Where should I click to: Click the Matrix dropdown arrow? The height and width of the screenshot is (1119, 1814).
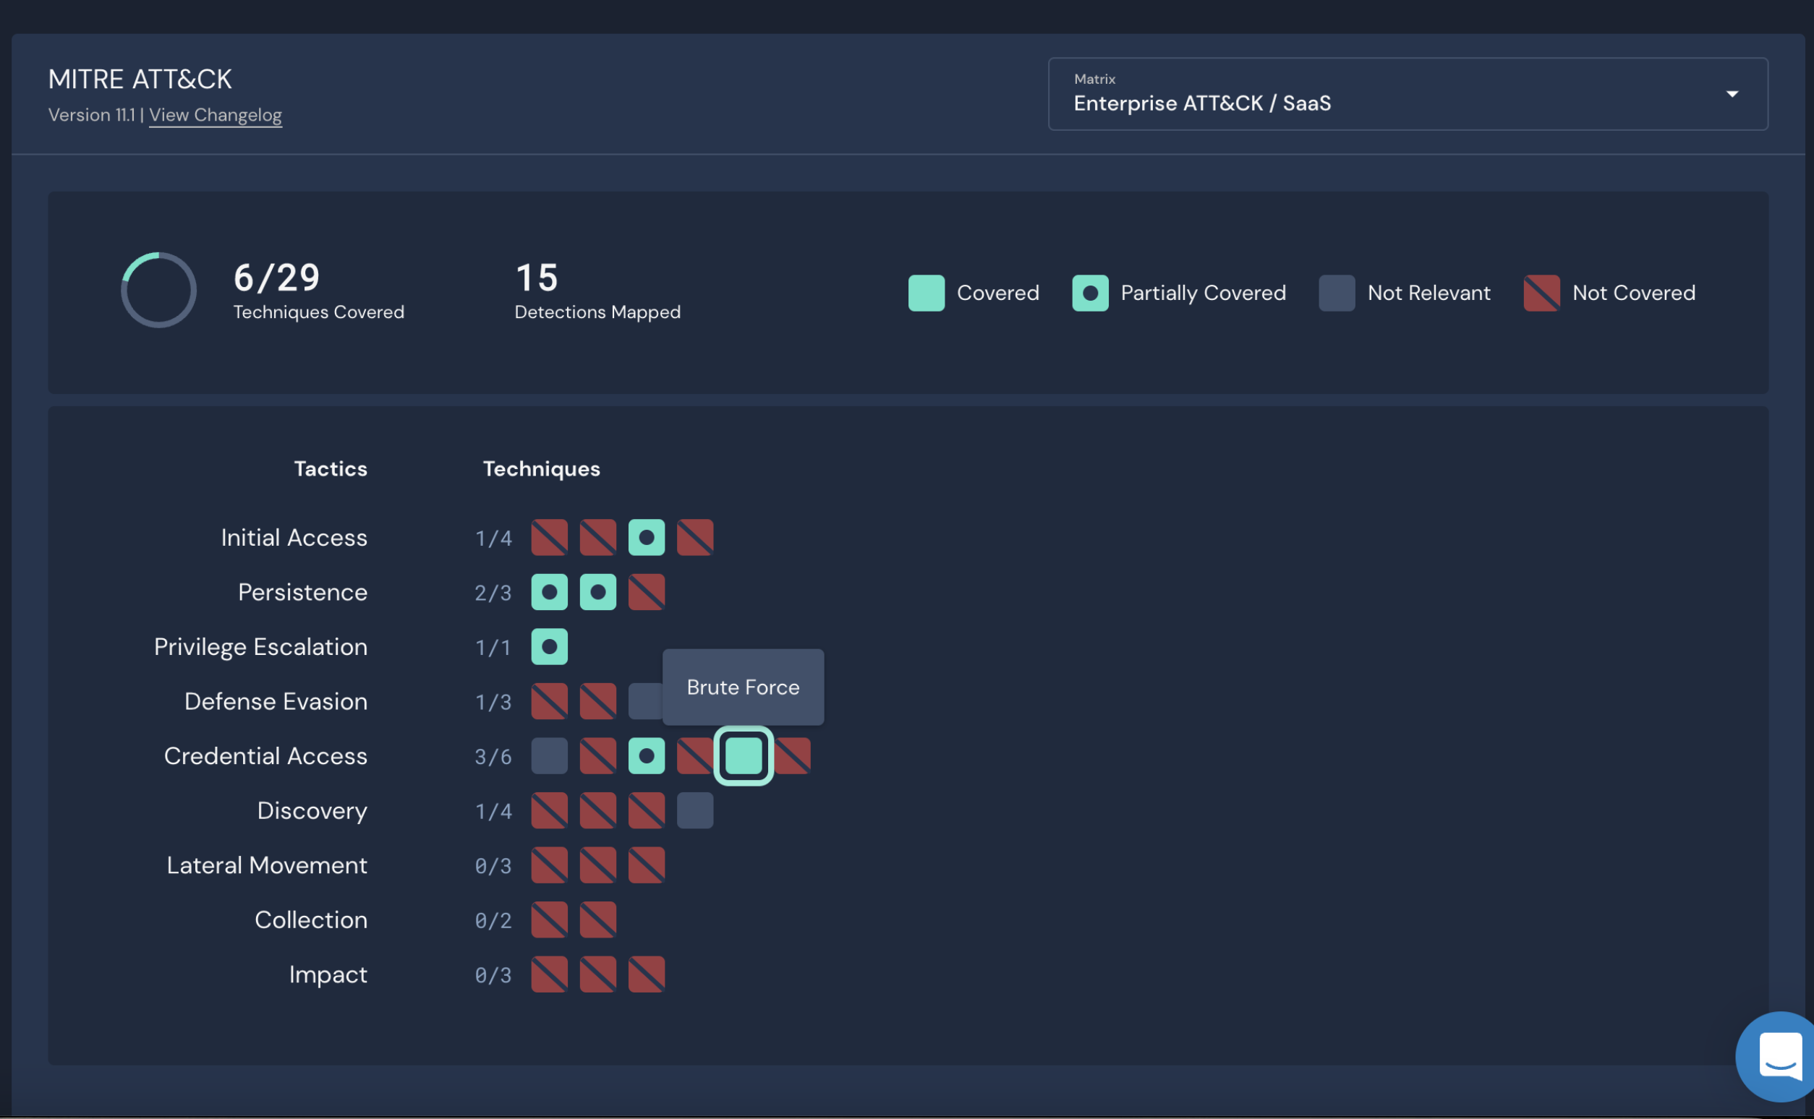click(1732, 94)
